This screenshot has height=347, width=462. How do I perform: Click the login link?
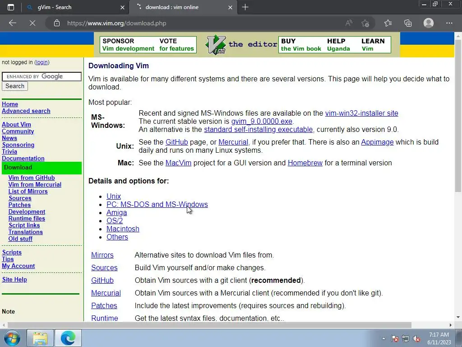(x=42, y=62)
